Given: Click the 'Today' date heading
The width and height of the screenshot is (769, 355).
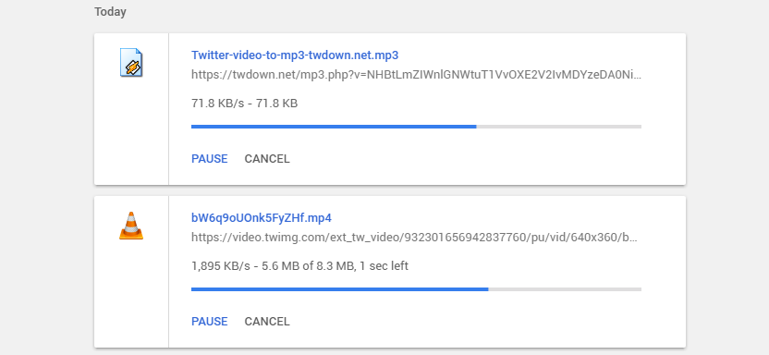Looking at the screenshot, I should coord(110,12).
